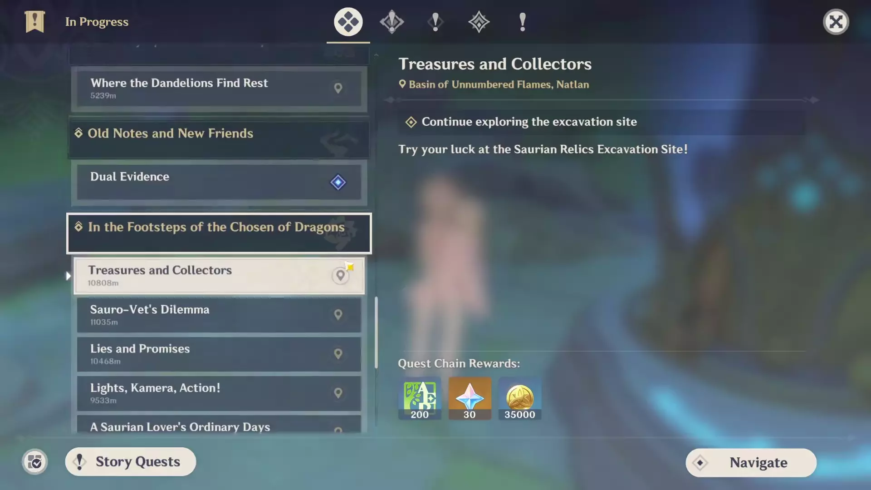Viewport: 871px width, 490px height.
Task: Toggle the completed quests checklist icon
Action: pyautogui.click(x=35, y=462)
